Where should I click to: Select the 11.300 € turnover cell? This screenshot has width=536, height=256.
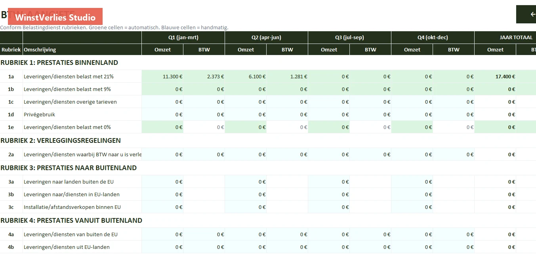[x=162, y=76]
